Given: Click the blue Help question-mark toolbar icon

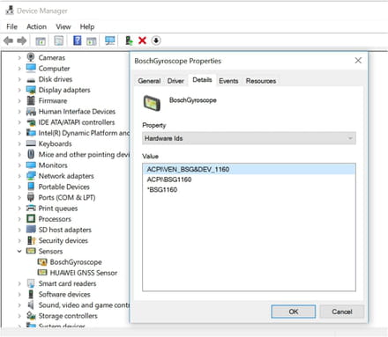Looking at the screenshot, I should 78,40.
